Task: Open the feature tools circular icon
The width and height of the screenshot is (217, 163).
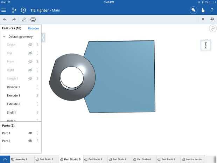Action: click(x=33, y=20)
